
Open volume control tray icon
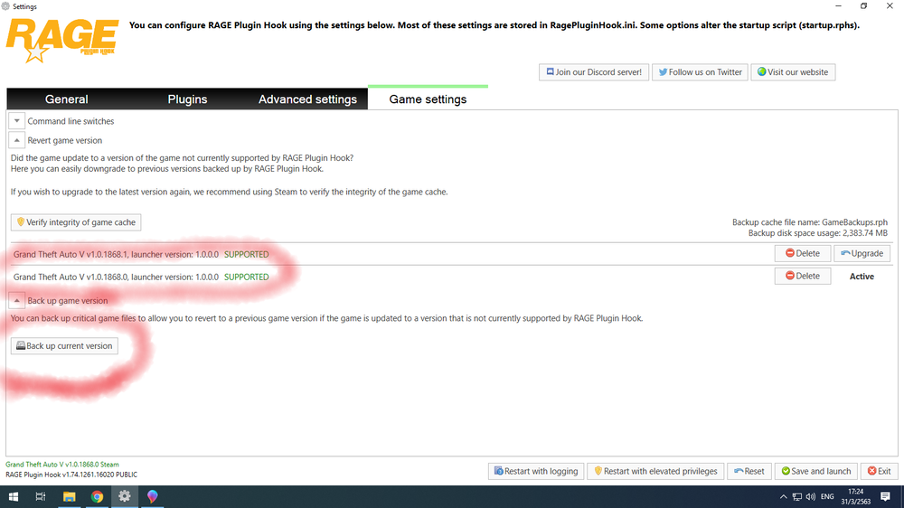coord(811,496)
